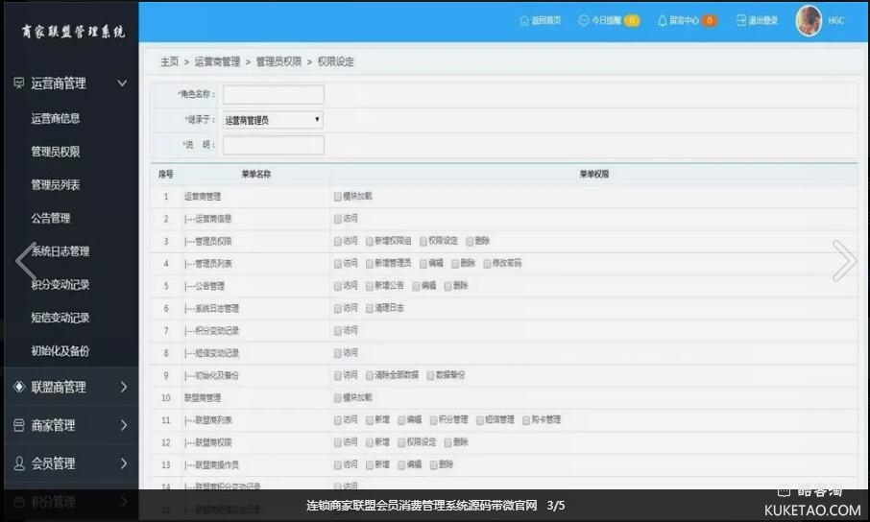Image resolution: width=870 pixels, height=522 pixels.
Task: Check 购卡管理 in 联盟商列表 row
Action: tap(526, 420)
